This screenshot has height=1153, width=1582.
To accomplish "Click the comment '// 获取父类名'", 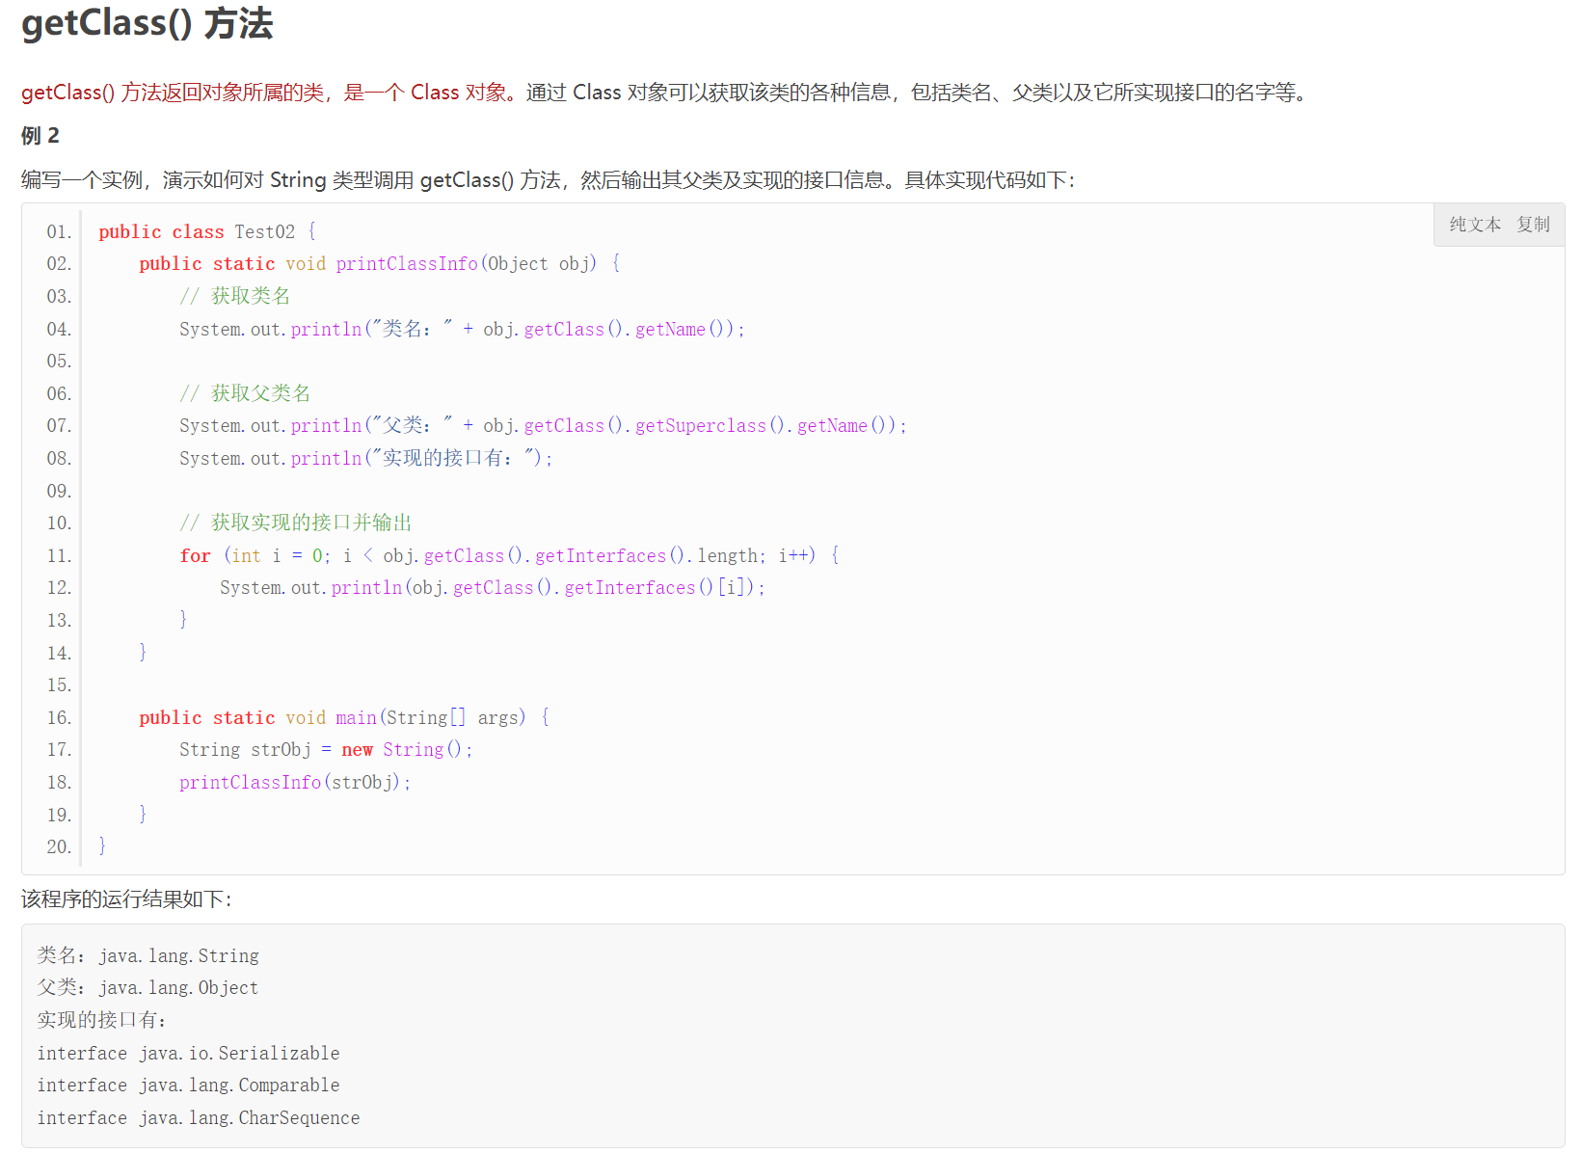I will pos(245,393).
